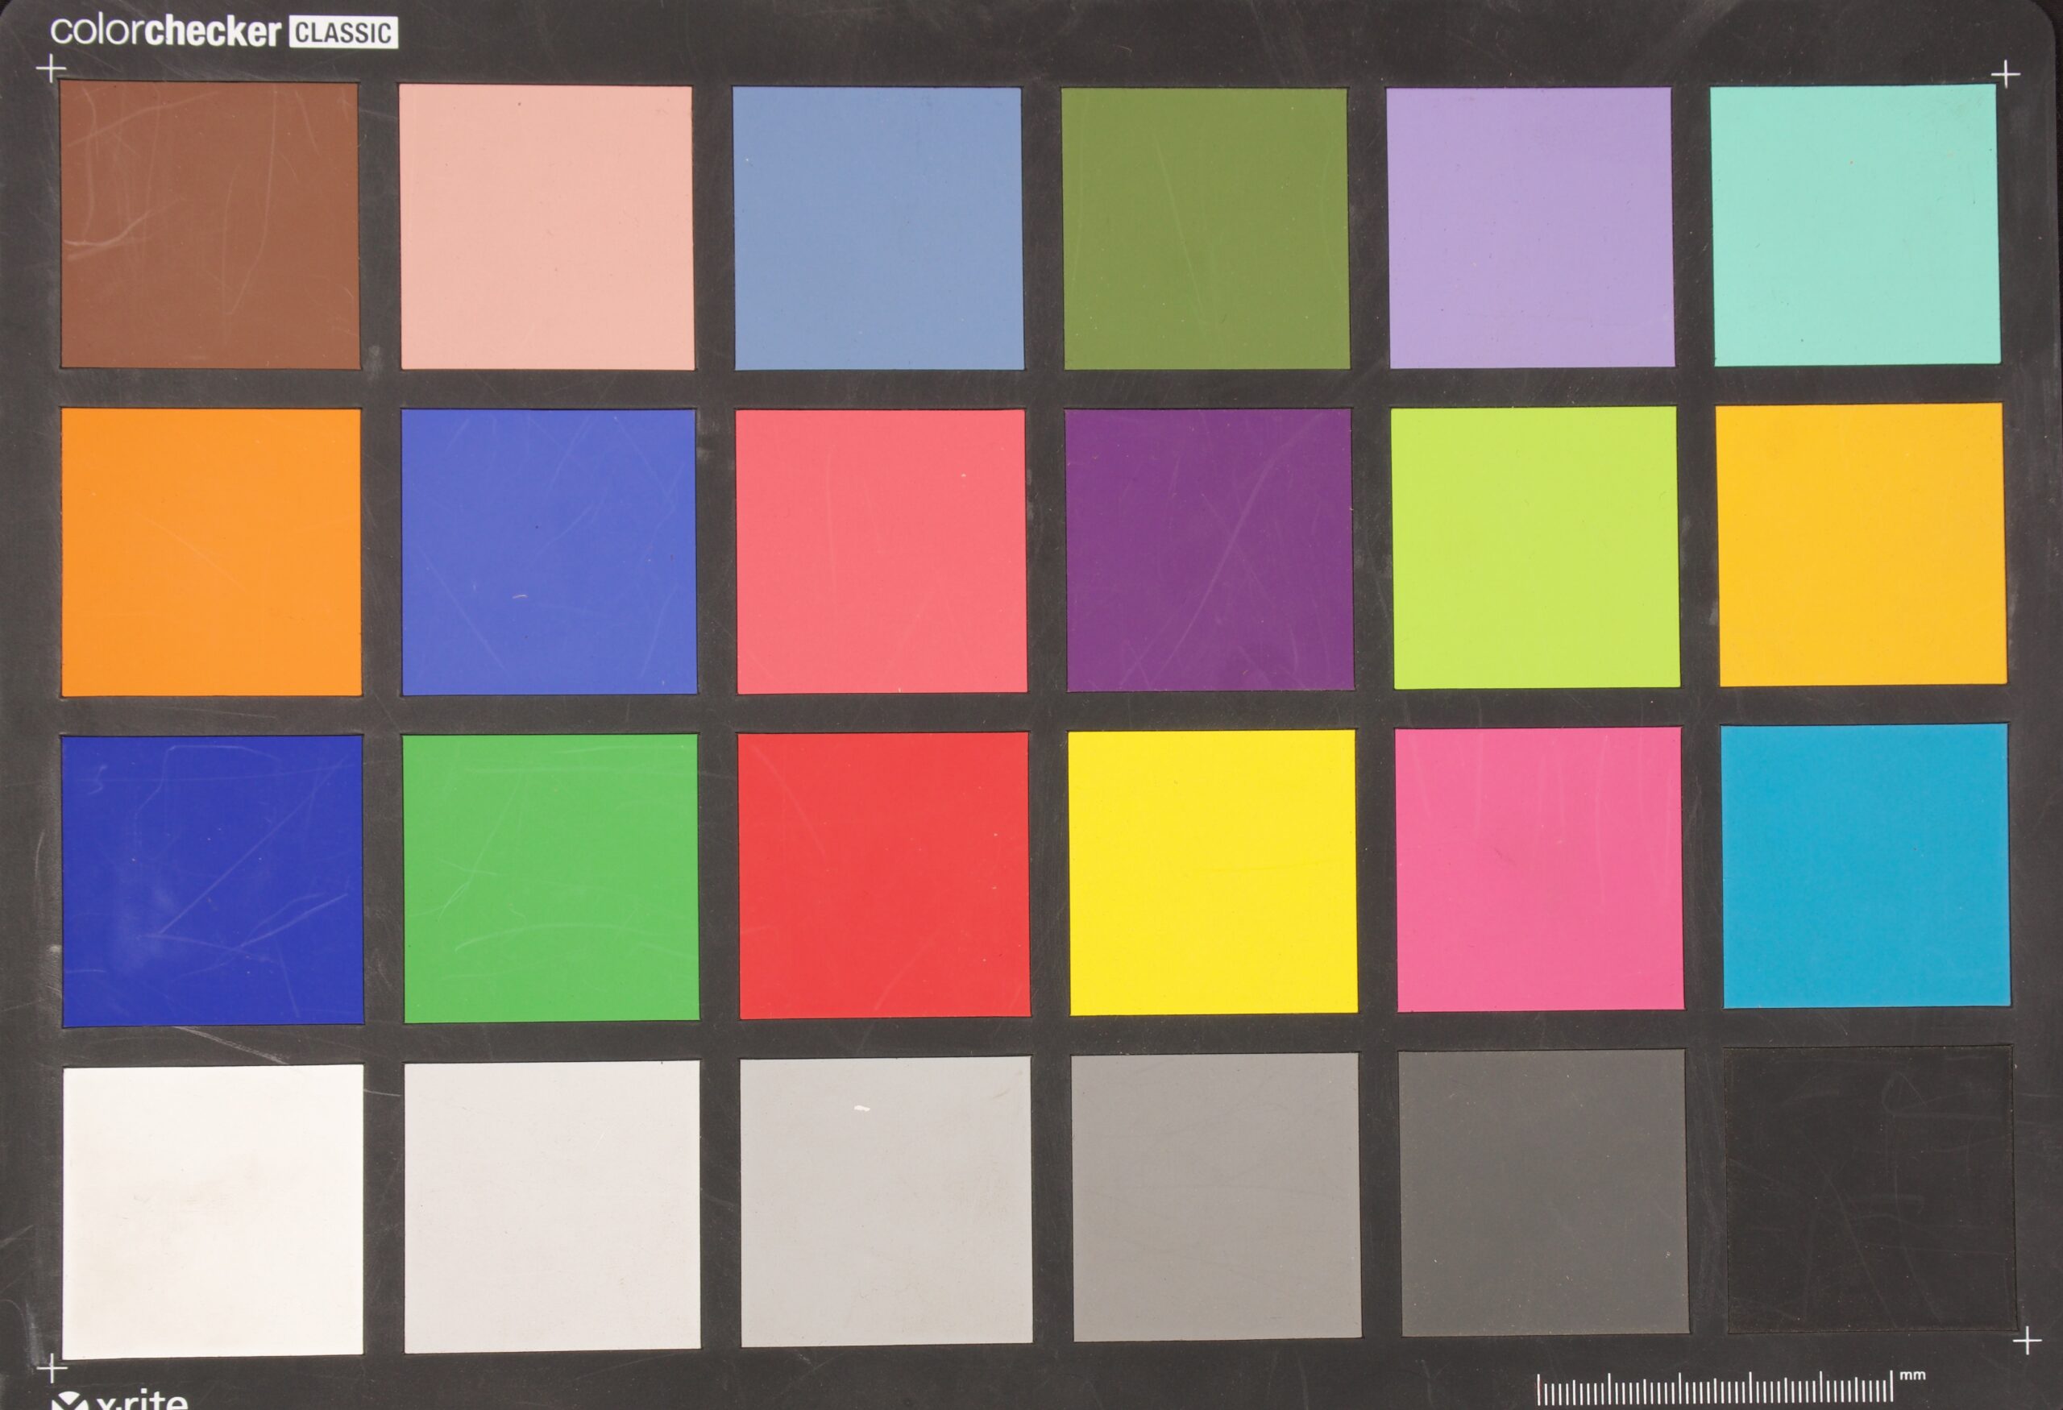Click the yellow-green lime patch

coord(1535,548)
